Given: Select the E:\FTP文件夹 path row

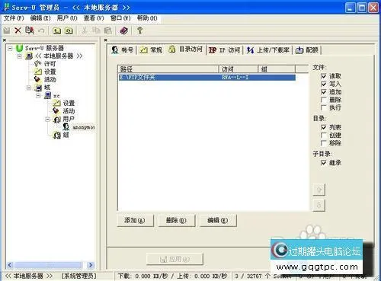Looking at the screenshot, I should [x=207, y=77].
